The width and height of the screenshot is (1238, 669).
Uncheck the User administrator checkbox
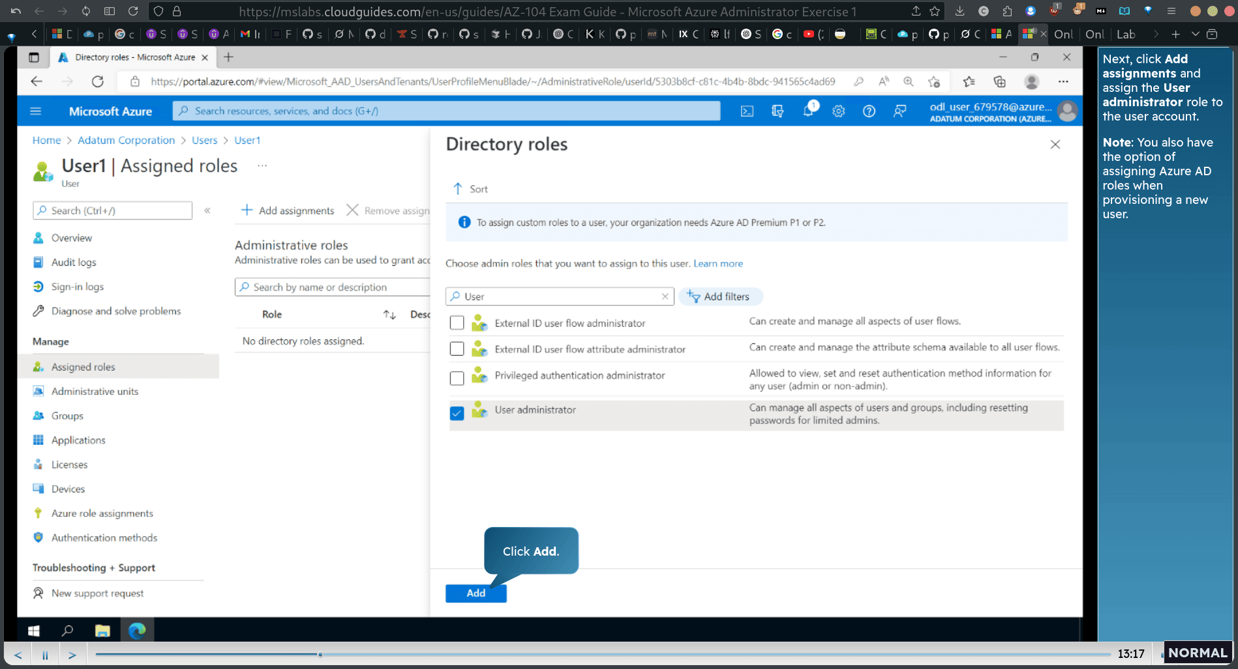coord(457,413)
